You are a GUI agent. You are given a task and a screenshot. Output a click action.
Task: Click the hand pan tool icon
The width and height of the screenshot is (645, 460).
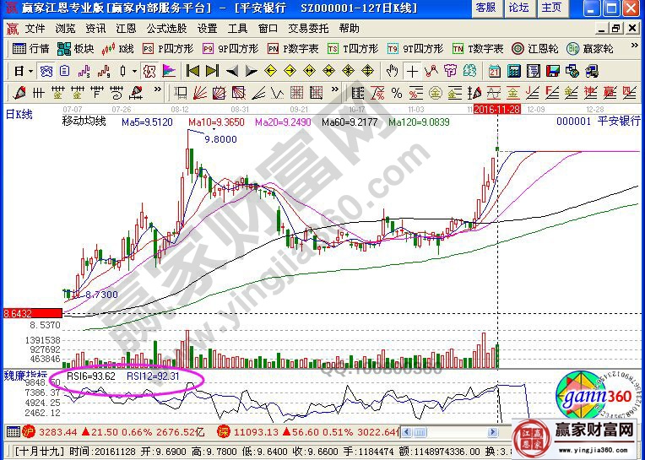(x=393, y=71)
